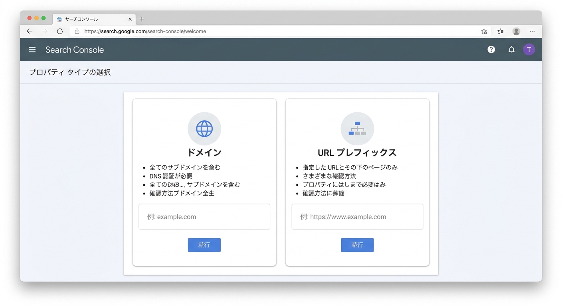
Task: Reload the page with refresh icon
Action: (60, 31)
